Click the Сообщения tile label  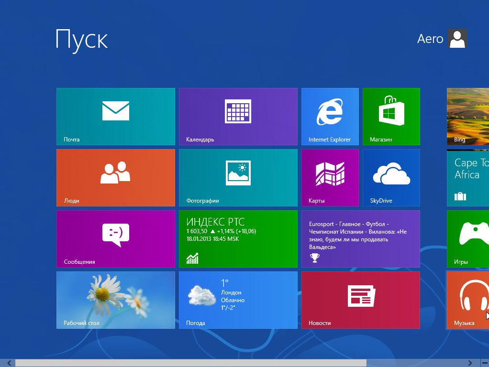pyautogui.click(x=79, y=262)
